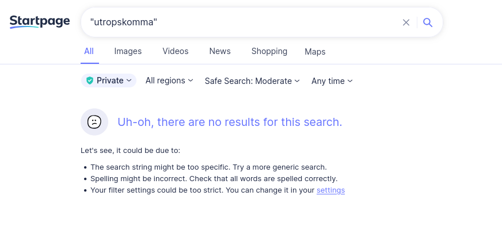Screen dimensions: 502x249
Task: Focus the search box containing "utropskomma"
Action: pos(242,22)
